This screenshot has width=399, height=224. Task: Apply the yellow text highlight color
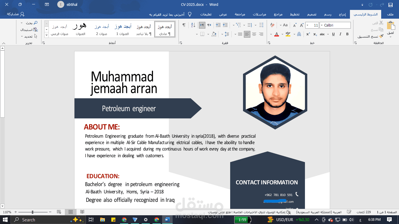click(288, 34)
